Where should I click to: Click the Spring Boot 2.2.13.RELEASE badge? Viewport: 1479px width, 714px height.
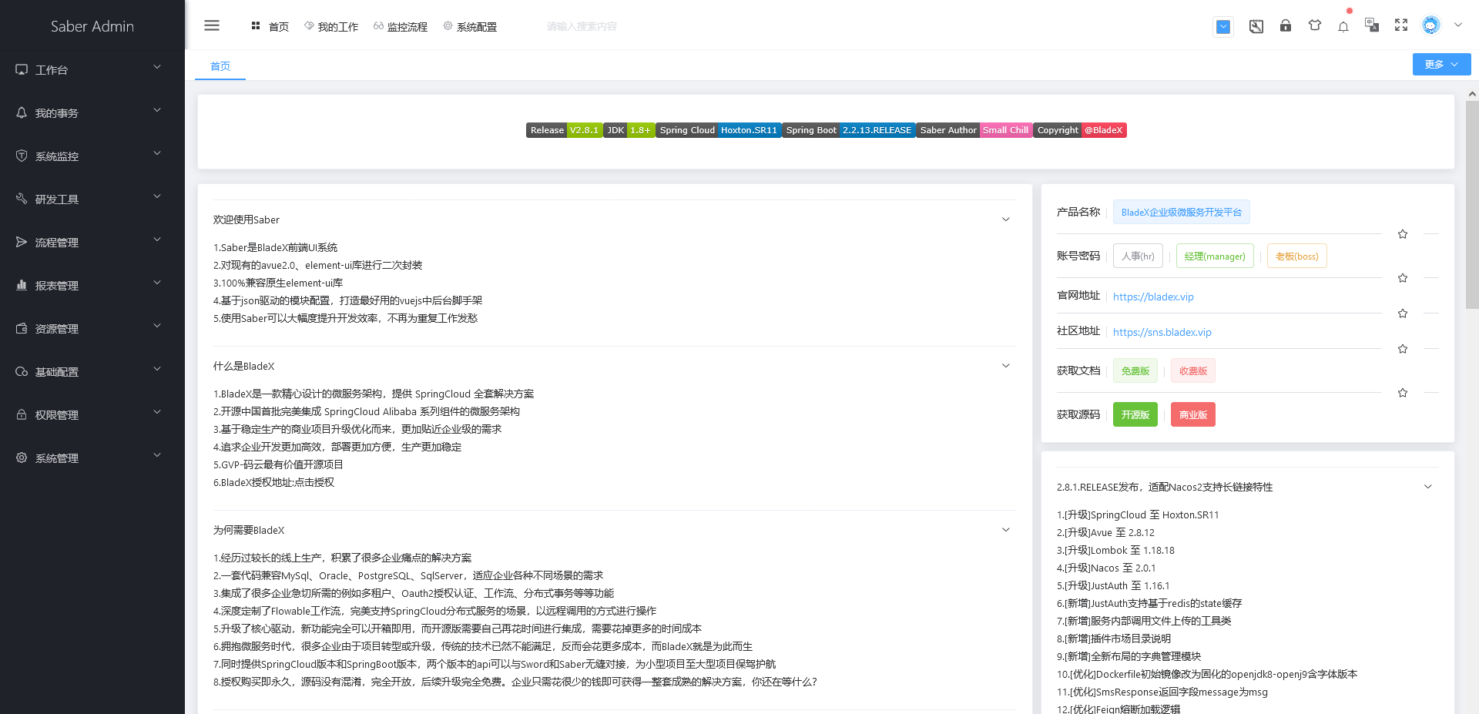click(x=849, y=130)
